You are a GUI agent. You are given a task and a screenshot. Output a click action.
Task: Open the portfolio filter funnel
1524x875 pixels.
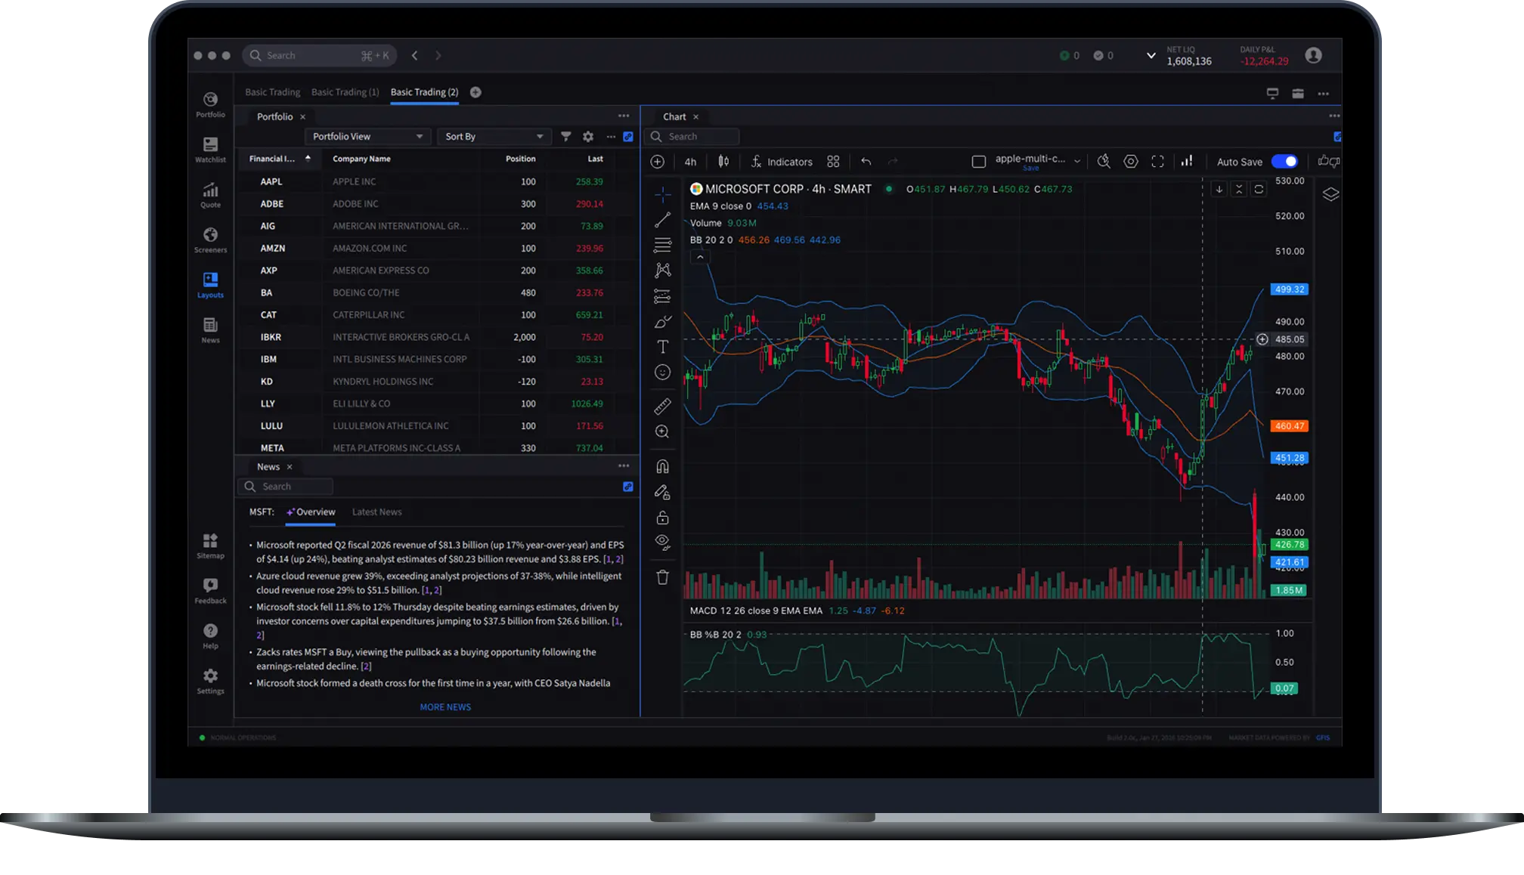click(x=566, y=137)
